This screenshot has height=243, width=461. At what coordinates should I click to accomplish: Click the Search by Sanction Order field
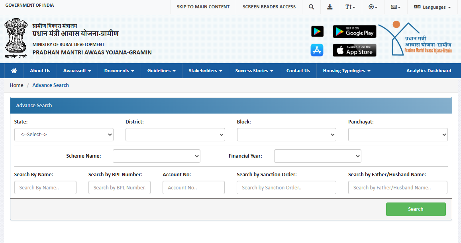coord(286,187)
